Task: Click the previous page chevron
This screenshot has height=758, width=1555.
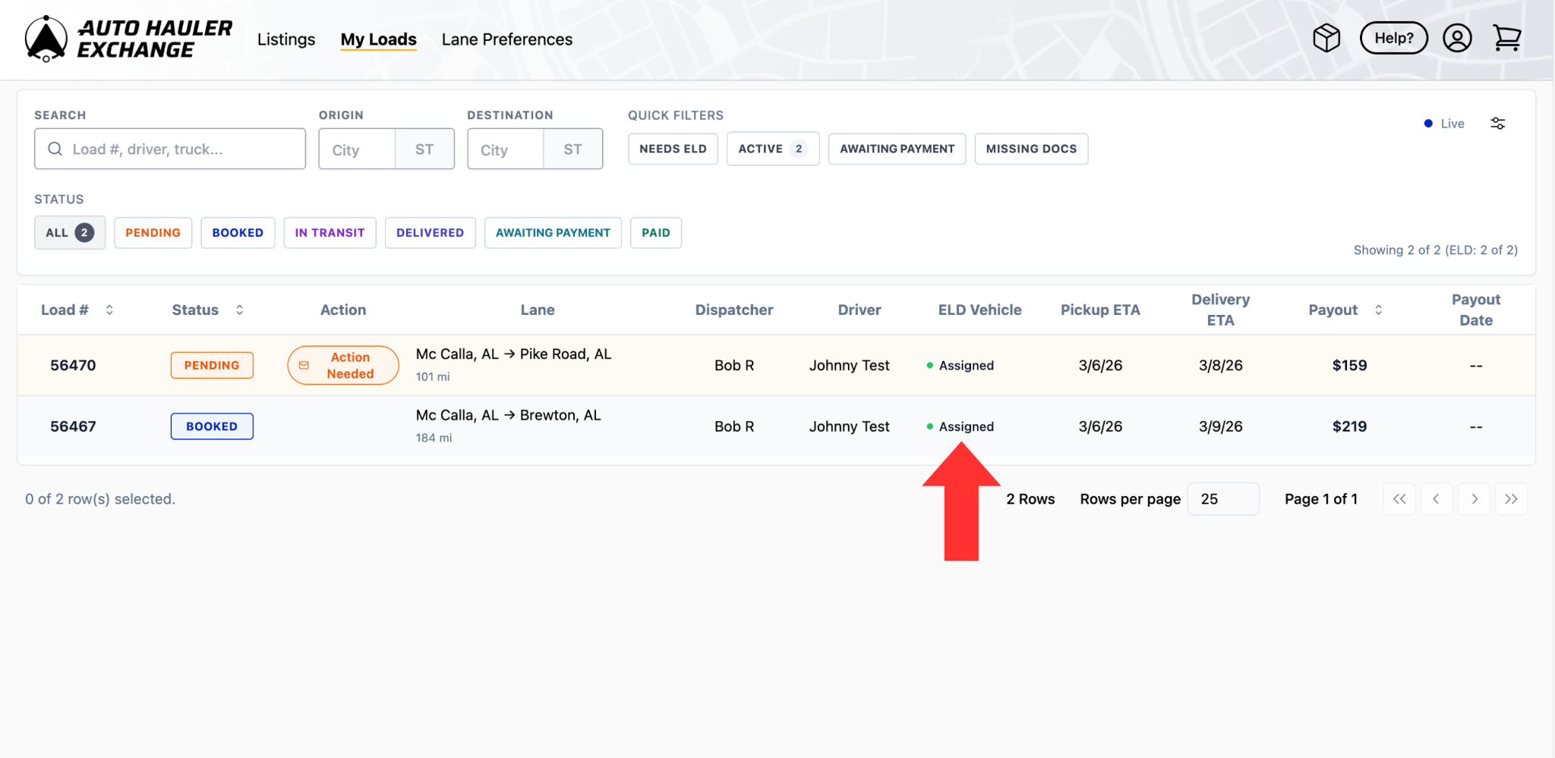Action: coord(1436,499)
